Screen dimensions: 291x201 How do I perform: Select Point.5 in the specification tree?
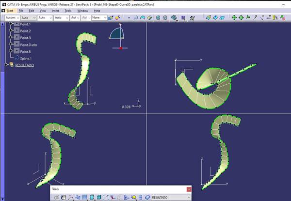point(25,51)
